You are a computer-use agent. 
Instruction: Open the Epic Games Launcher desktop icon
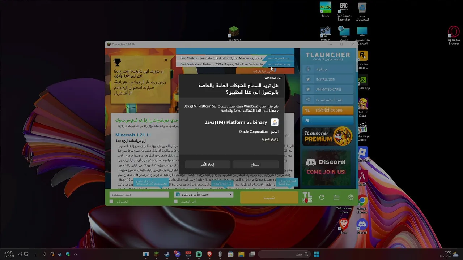[x=344, y=12]
